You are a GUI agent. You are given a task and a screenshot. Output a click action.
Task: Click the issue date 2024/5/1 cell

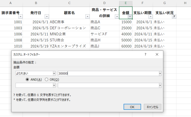pyautogui.click(x=36, y=22)
